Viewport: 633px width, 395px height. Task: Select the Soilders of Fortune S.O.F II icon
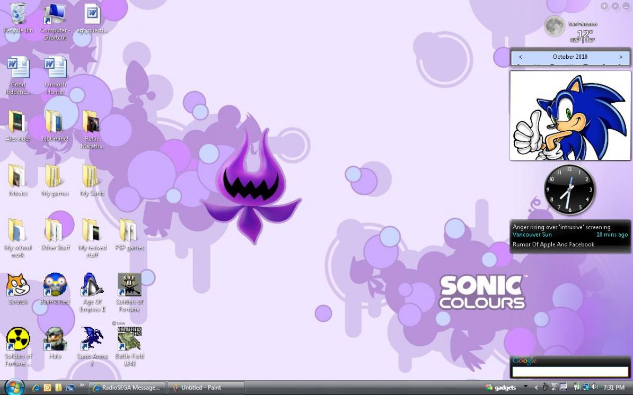click(129, 292)
